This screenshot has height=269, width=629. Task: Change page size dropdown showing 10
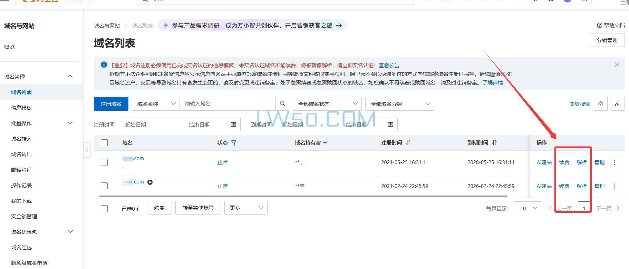pos(528,208)
